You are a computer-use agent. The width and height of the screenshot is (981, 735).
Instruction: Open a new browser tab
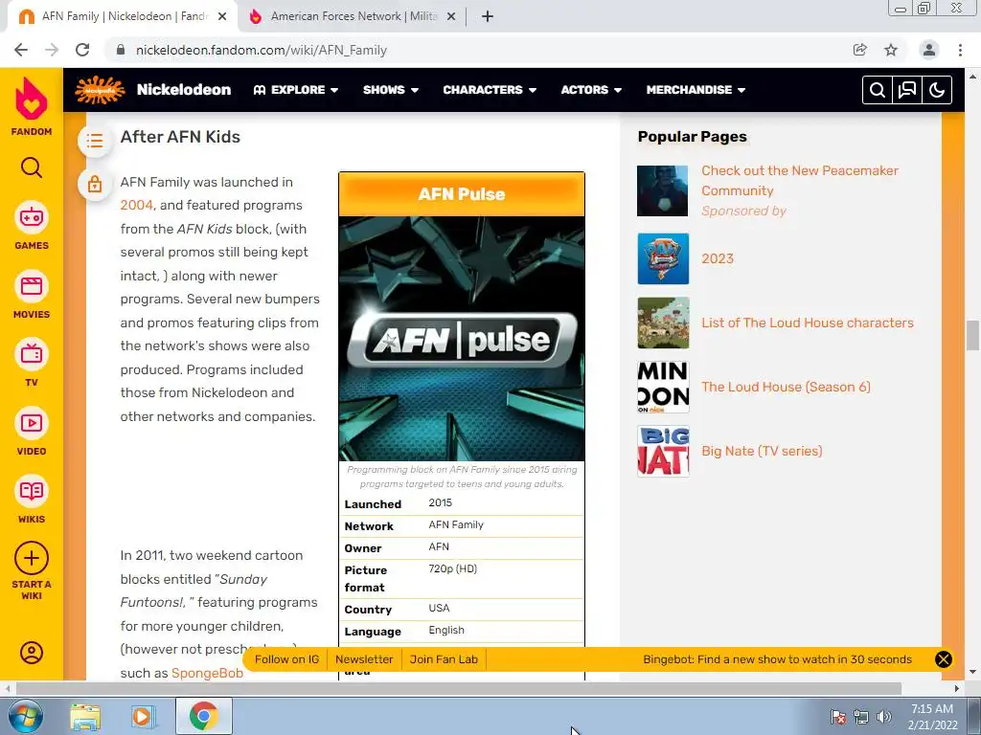(x=488, y=16)
